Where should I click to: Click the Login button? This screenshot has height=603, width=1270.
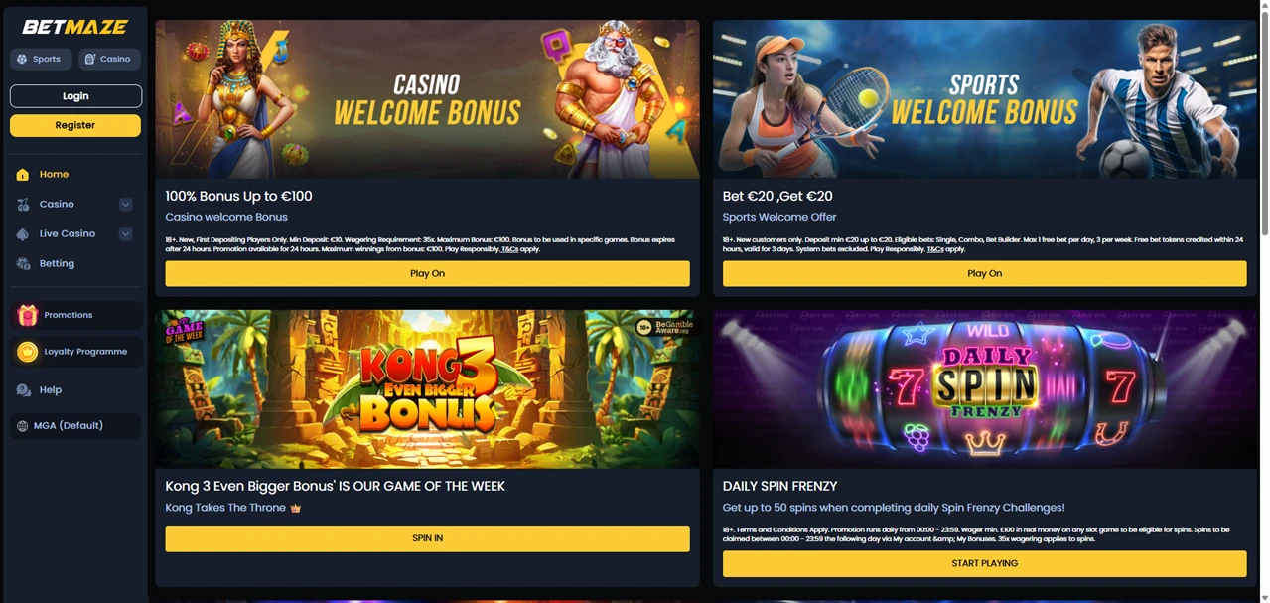pos(75,96)
